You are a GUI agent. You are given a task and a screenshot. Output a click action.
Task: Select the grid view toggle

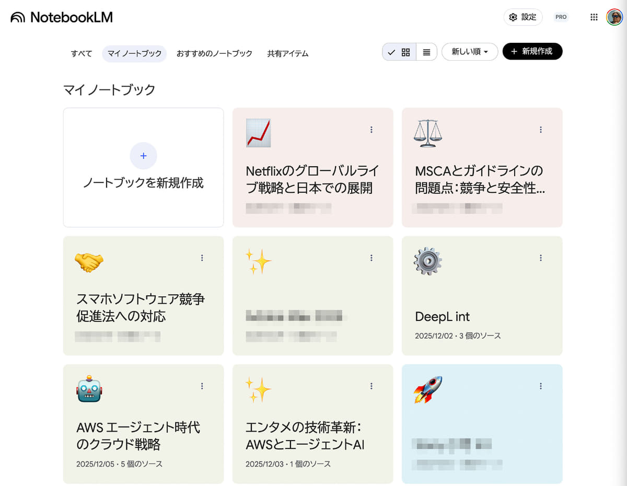coord(399,52)
